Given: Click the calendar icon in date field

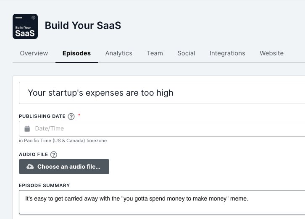Looking at the screenshot, I should click(27, 129).
